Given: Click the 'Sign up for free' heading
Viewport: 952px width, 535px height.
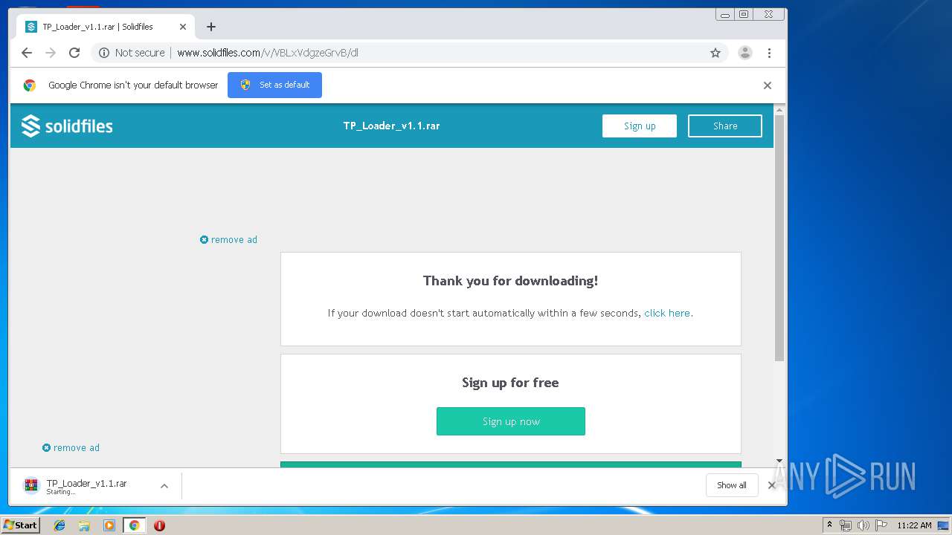Looking at the screenshot, I should pos(510,383).
